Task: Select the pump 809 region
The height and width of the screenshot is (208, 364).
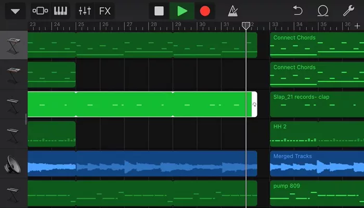Action: 317,193
